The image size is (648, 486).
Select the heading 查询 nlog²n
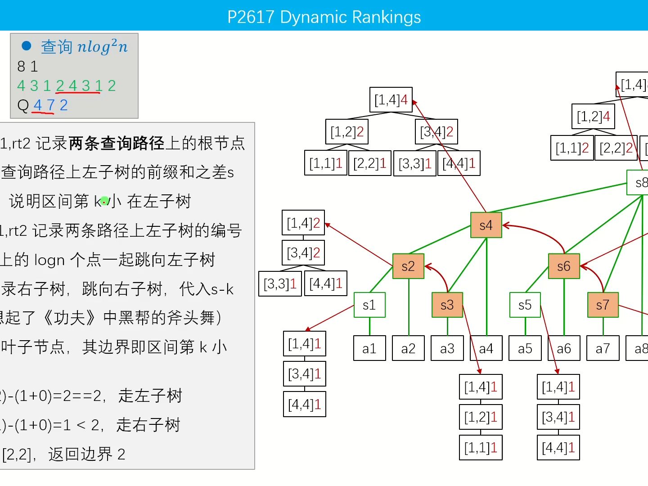[84, 46]
